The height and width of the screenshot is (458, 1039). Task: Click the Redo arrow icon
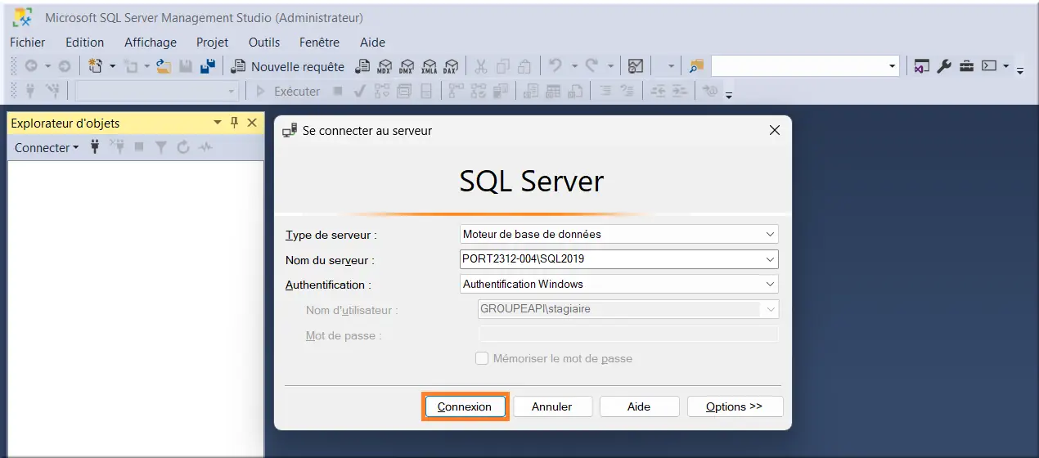591,66
